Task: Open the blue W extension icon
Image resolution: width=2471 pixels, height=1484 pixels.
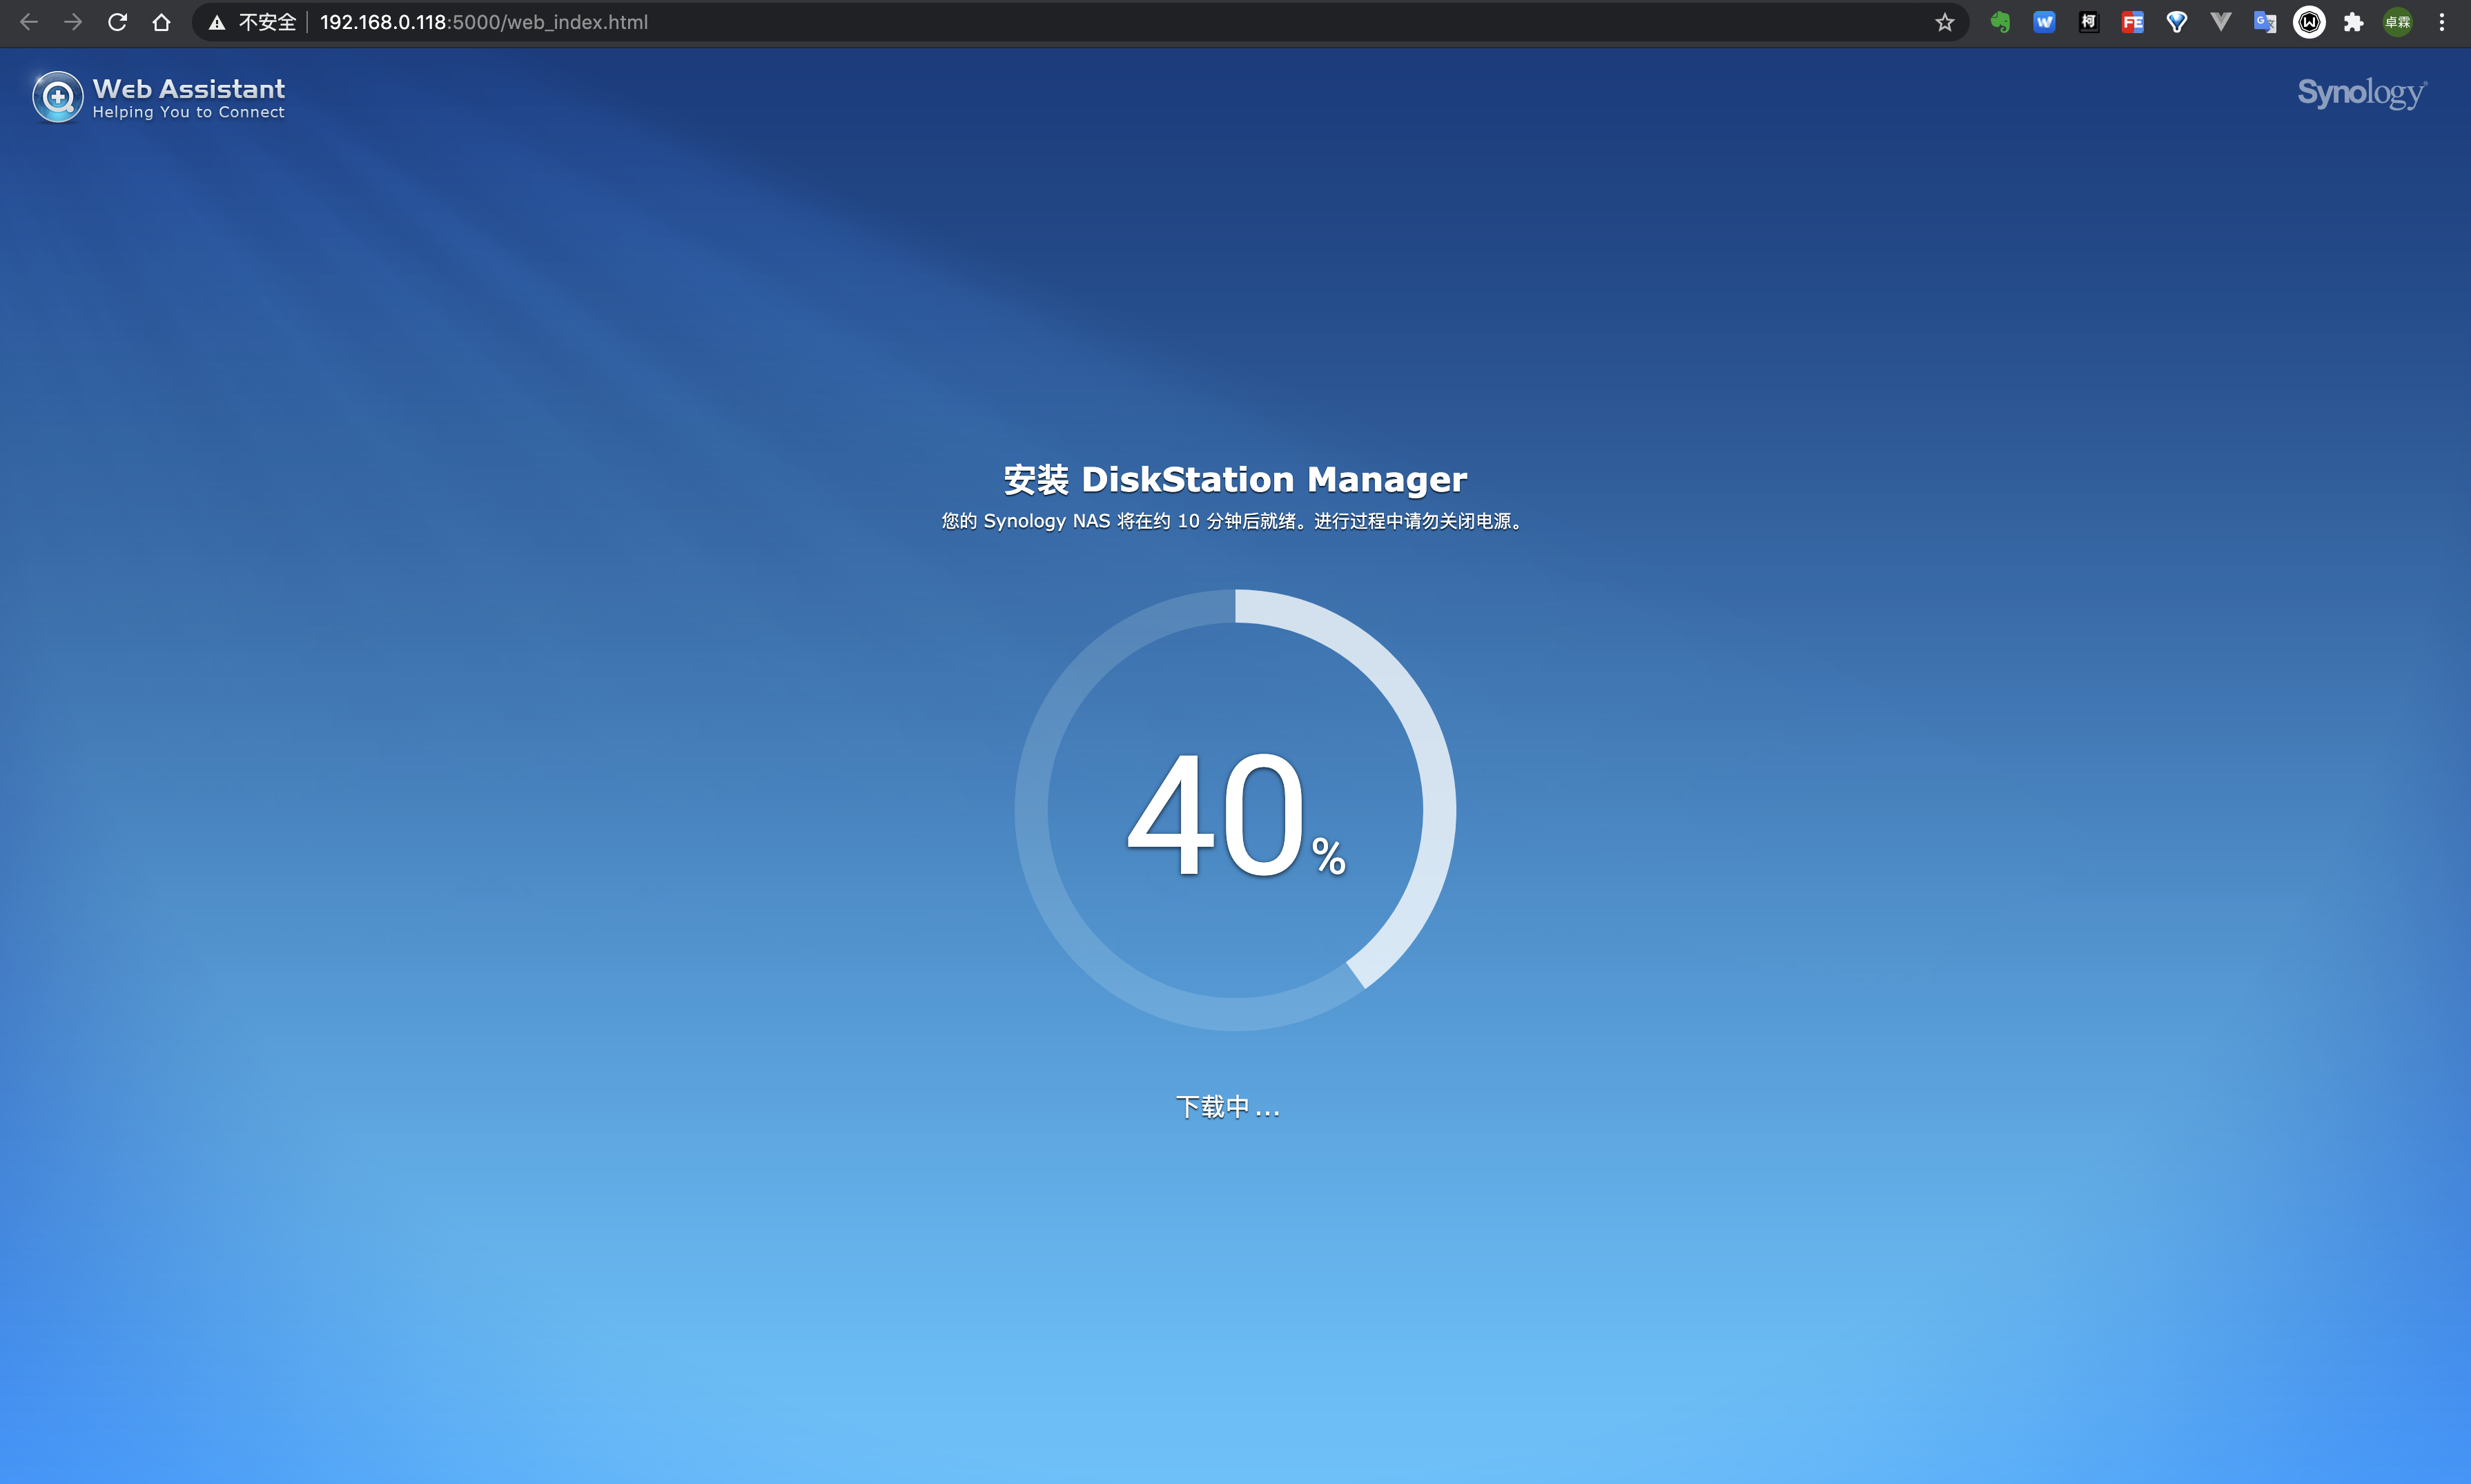Action: 2044,22
